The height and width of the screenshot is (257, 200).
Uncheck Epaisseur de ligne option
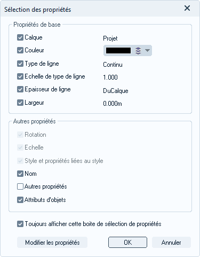coord(20,89)
